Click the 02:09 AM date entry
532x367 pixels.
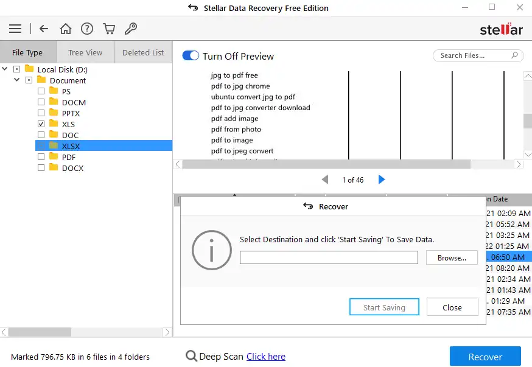pos(508,214)
